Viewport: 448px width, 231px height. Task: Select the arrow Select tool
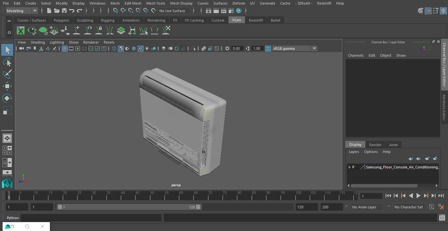point(7,50)
